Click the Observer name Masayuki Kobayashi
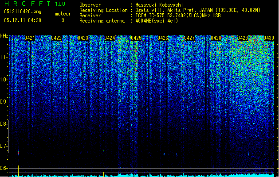Viewport: 279px width, 177px height. 159,5
